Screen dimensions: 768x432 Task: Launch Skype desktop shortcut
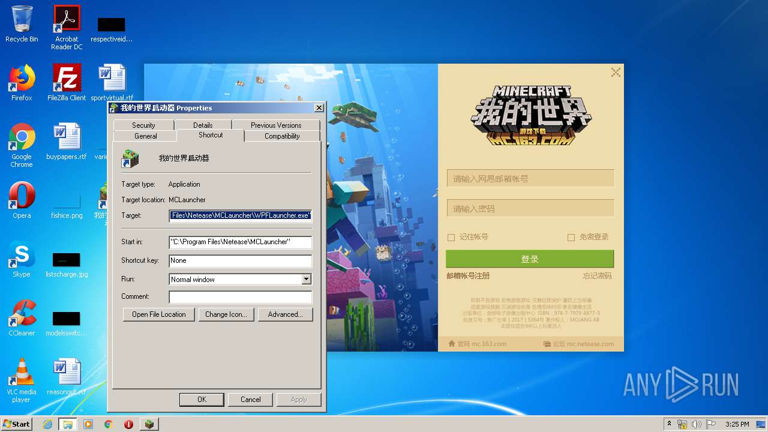22,259
